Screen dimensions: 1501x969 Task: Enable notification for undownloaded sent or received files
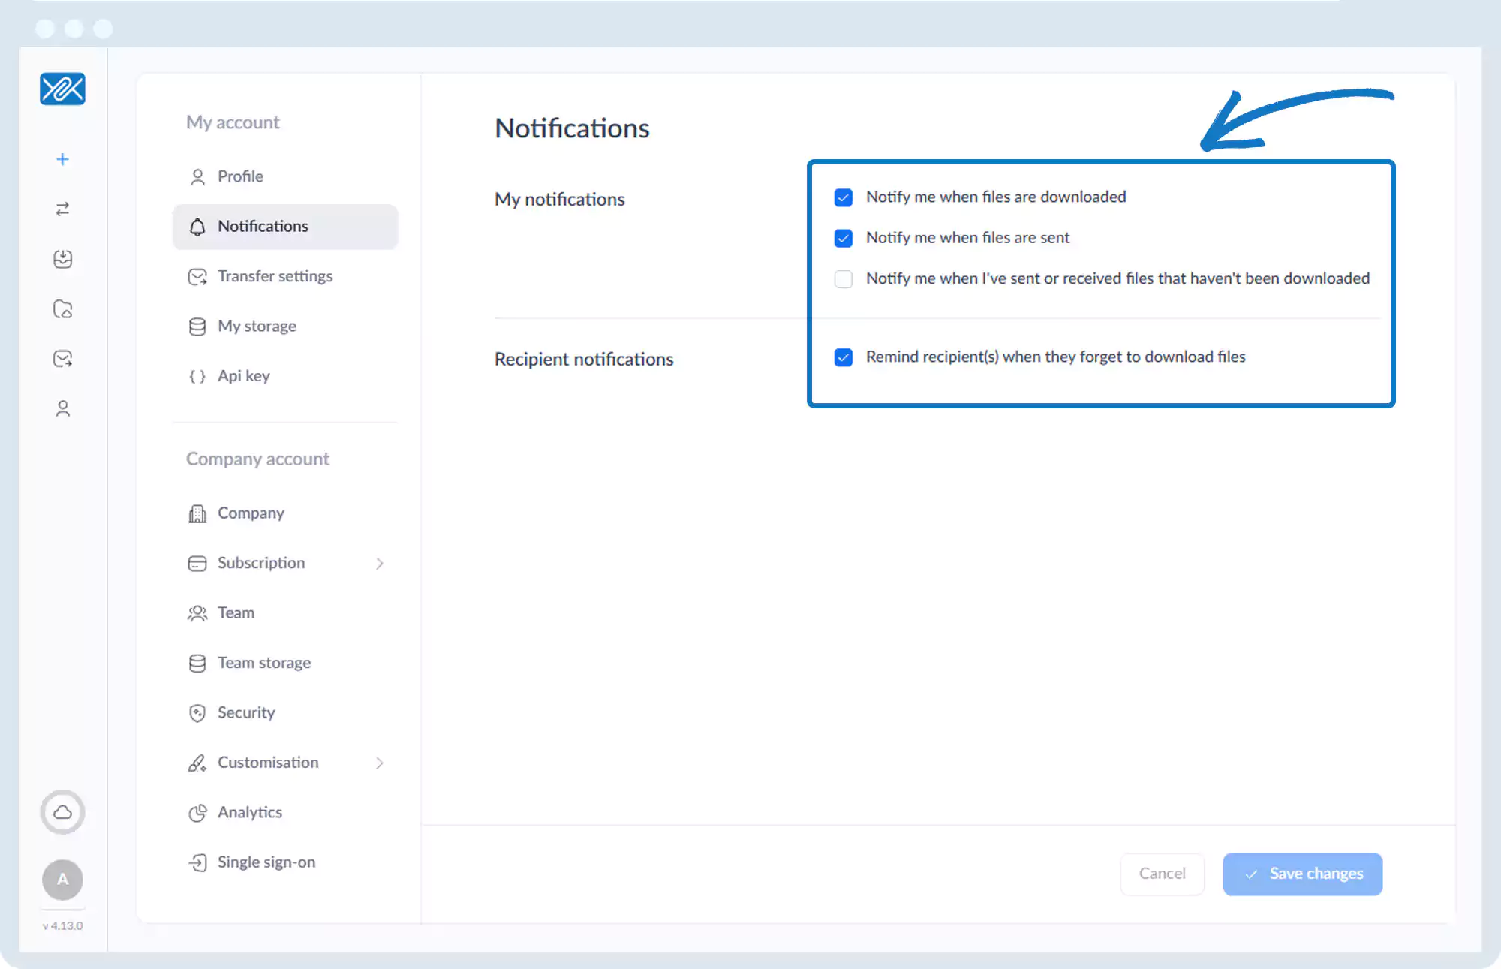point(844,279)
